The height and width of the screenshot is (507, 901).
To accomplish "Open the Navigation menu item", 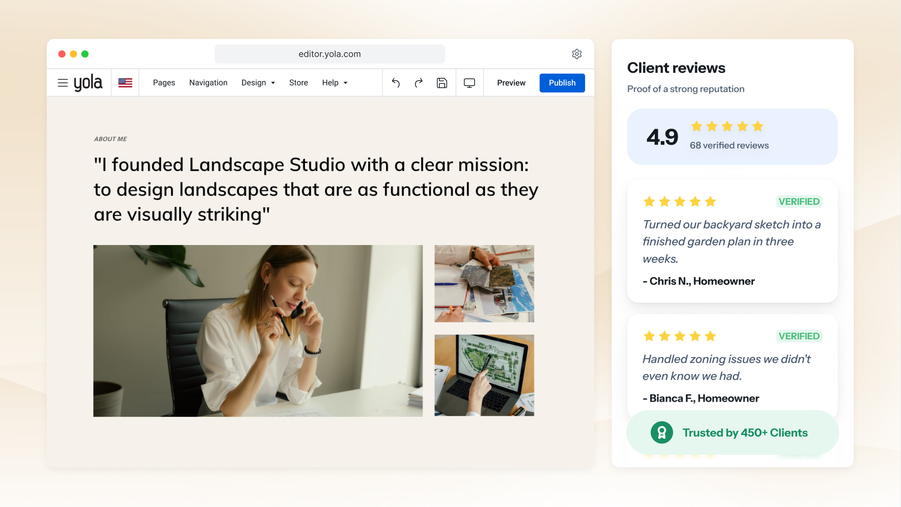I will 208,83.
